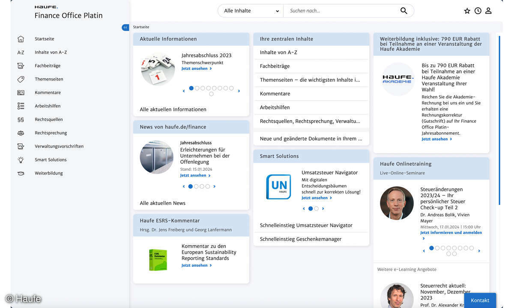Click the Weiterbildung graduation cap icon

pyautogui.click(x=21, y=173)
